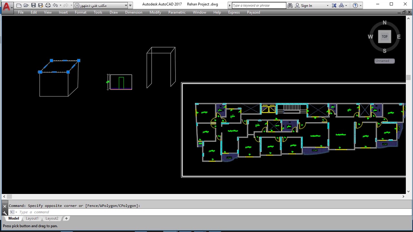This screenshot has height=232, width=413.
Task: Open the Help menu
Action: coord(217,12)
